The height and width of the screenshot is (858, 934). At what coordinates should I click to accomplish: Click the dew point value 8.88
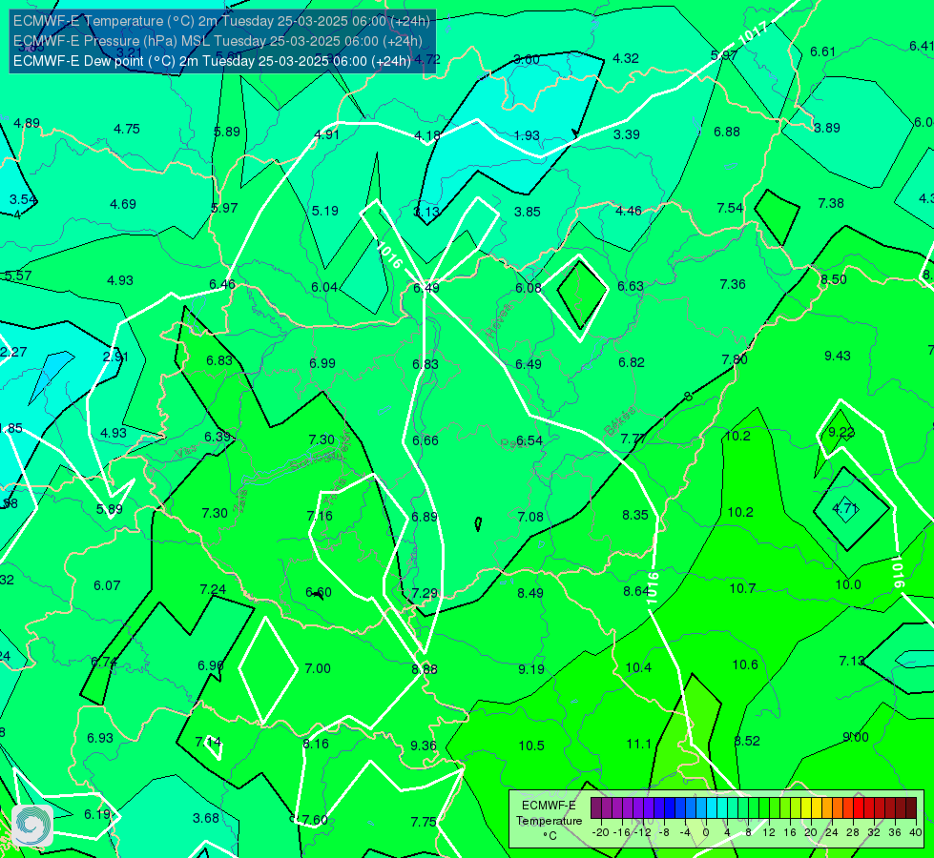(x=425, y=669)
